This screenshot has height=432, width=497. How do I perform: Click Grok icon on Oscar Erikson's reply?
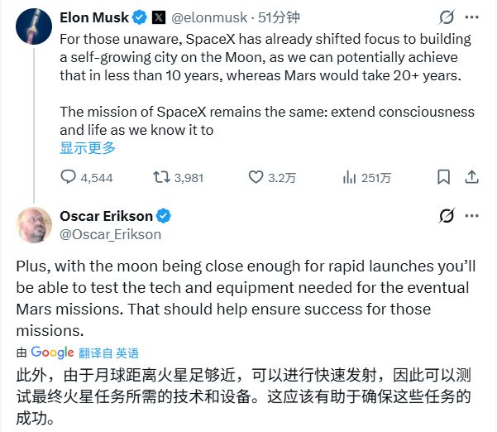tap(447, 216)
